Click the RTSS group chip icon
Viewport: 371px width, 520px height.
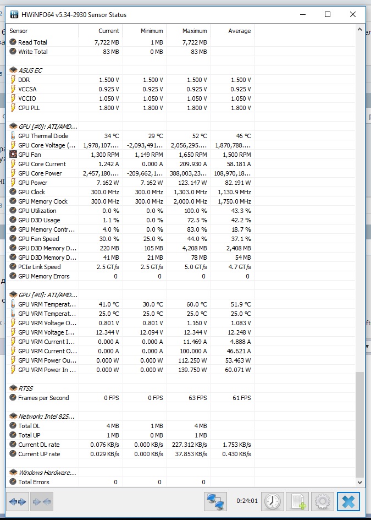tap(13, 388)
